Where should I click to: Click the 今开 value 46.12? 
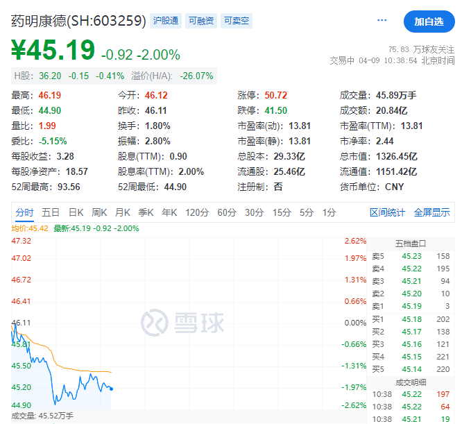point(156,95)
